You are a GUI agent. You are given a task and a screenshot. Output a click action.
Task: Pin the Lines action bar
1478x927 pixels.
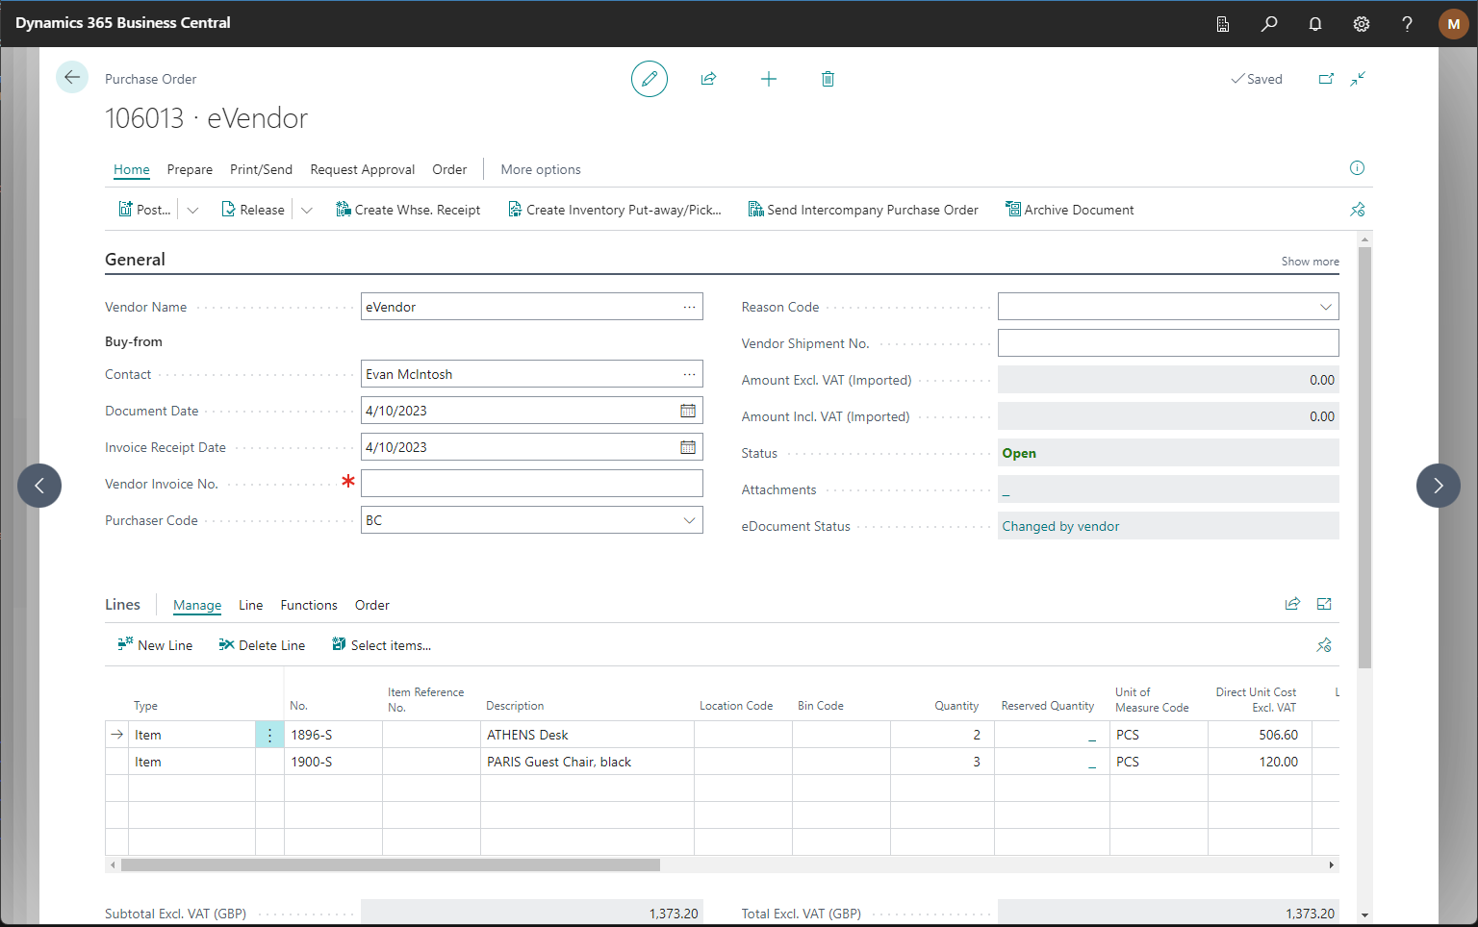click(1324, 645)
